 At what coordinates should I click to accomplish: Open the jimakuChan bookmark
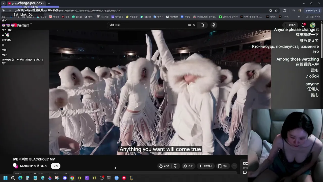(205, 17)
